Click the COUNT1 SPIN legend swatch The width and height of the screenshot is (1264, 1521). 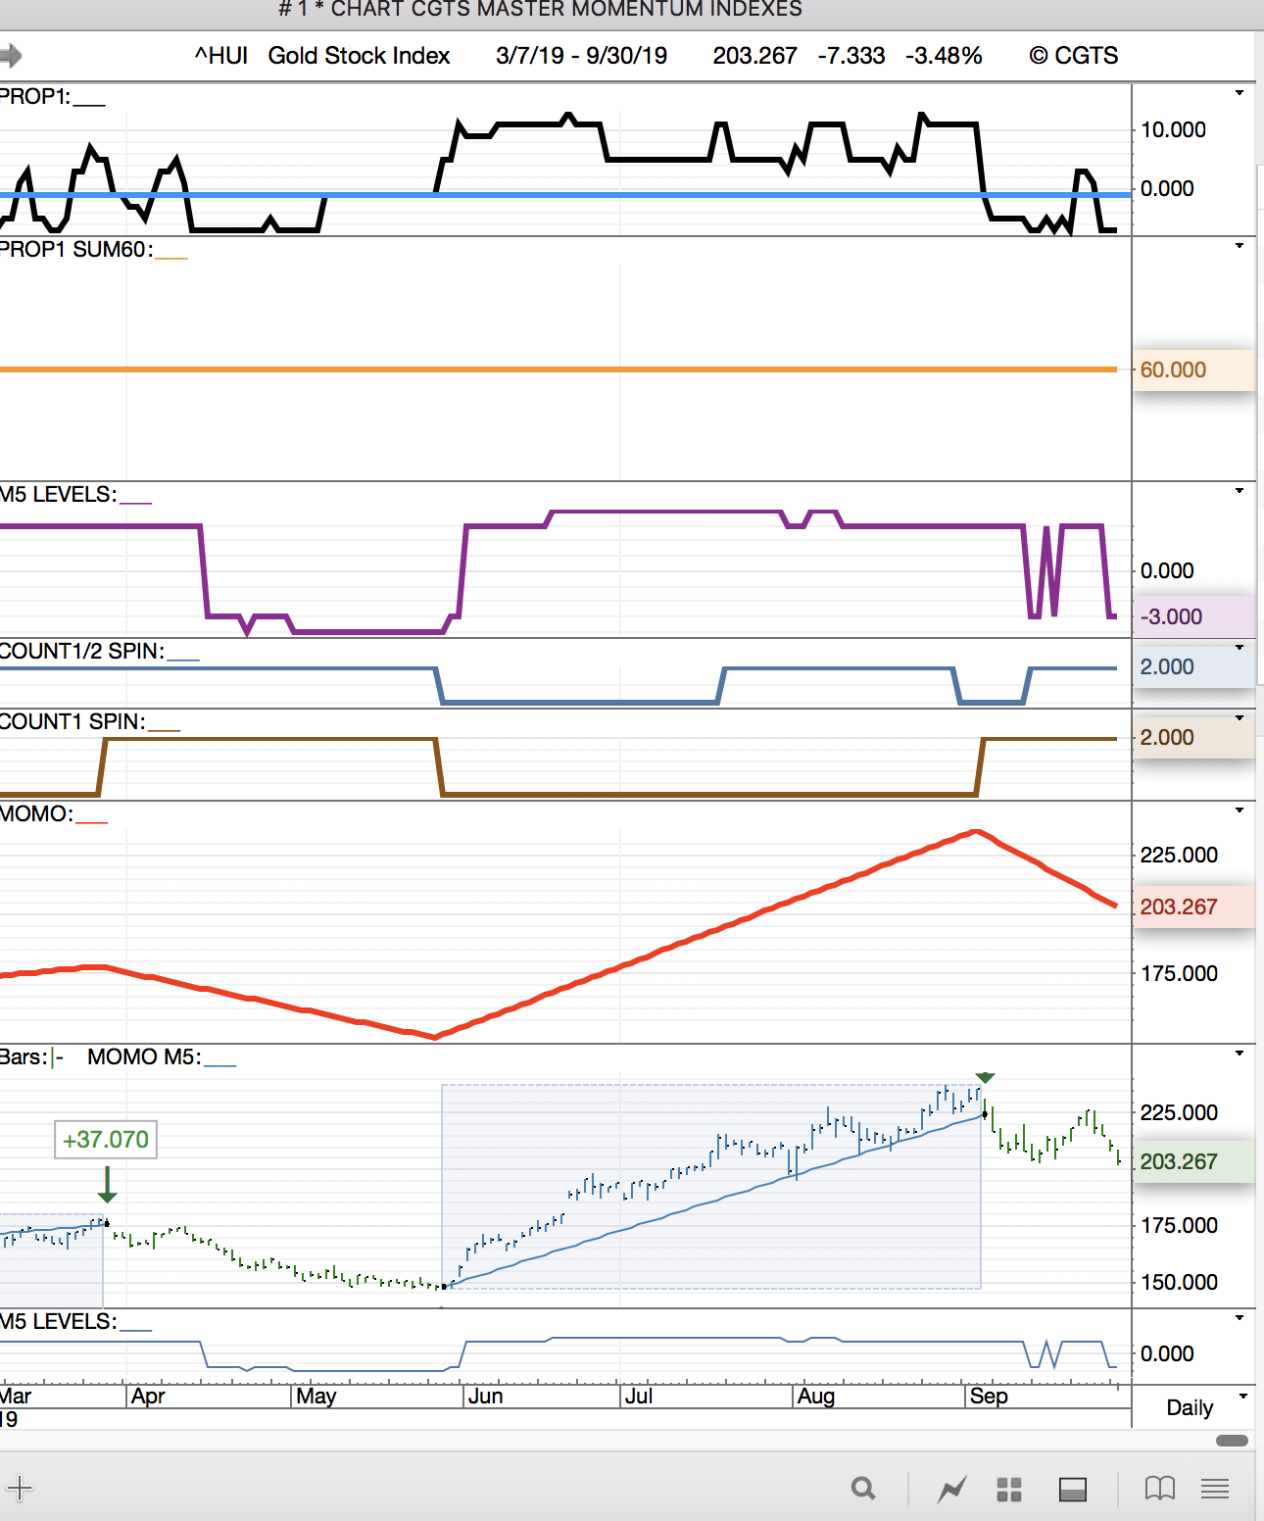(x=165, y=729)
